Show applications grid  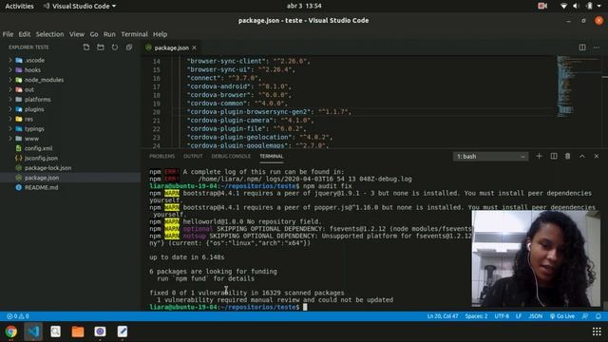597,332
